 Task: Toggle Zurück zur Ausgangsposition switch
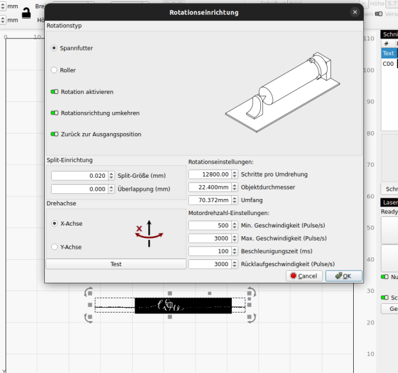(x=55, y=134)
